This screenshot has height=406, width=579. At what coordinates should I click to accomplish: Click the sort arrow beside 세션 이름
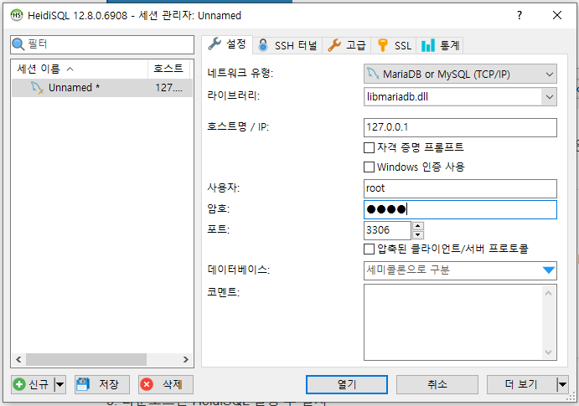(70, 69)
